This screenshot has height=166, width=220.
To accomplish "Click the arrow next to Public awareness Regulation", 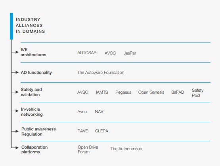I will tap(15, 131).
